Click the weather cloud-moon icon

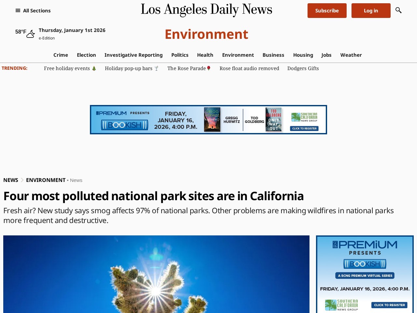31,34
